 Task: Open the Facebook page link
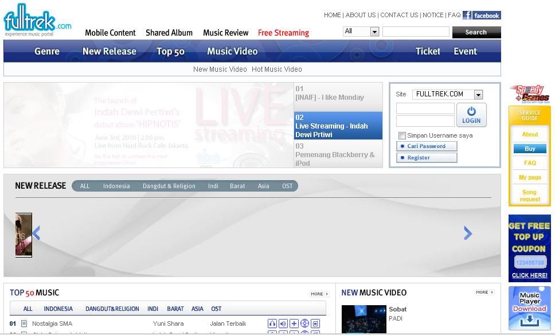[x=482, y=15]
